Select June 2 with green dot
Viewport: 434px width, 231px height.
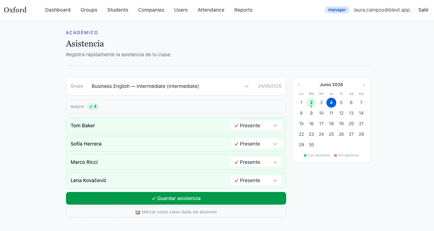311,103
